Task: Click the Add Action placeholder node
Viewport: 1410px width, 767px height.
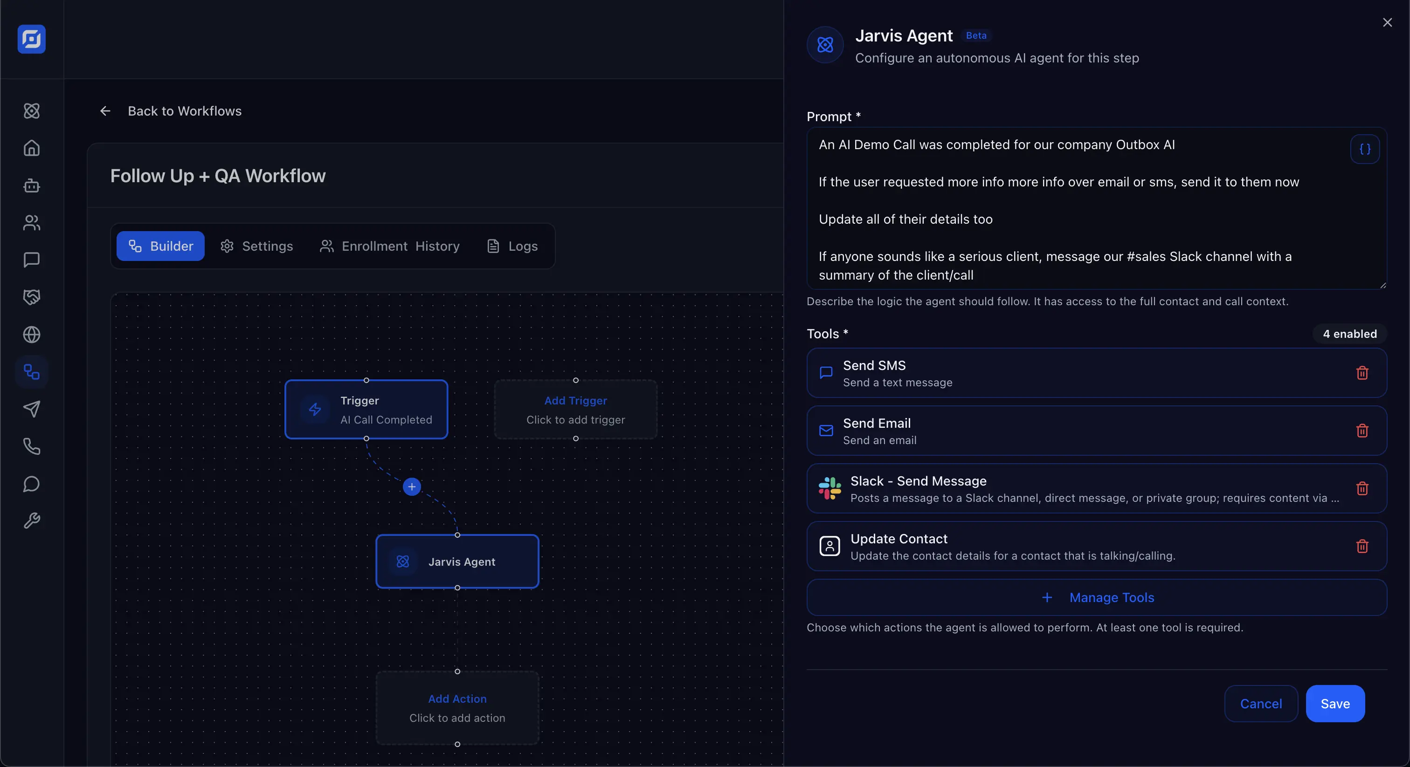Action: tap(457, 708)
